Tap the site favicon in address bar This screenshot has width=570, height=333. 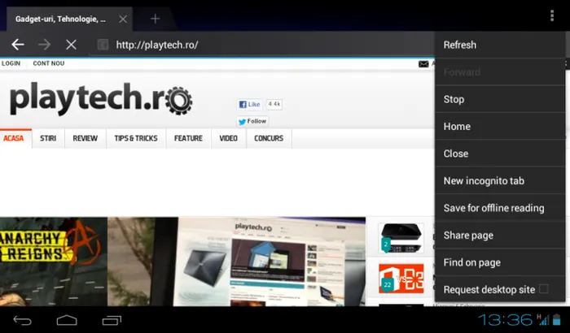103,45
